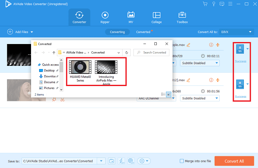Open the AAC-2Channel audio dropdown
This screenshot has height=168, width=258.
click(x=156, y=99)
